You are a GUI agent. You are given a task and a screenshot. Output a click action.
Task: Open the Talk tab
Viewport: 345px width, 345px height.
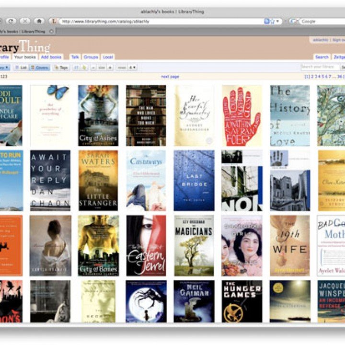[75, 57]
